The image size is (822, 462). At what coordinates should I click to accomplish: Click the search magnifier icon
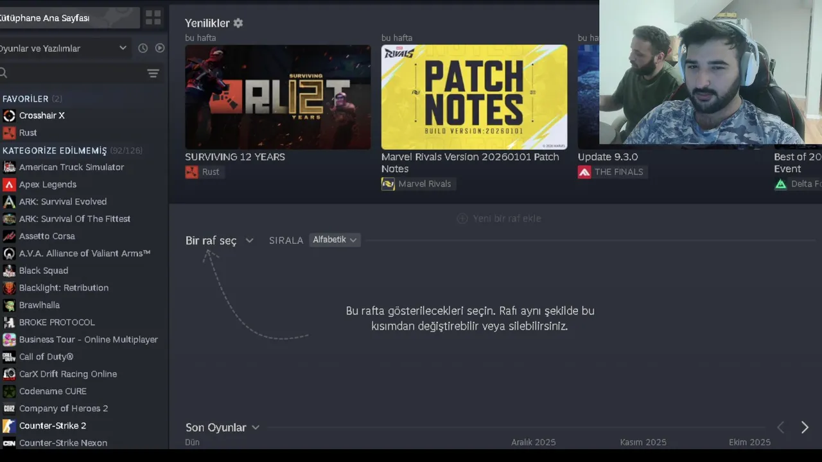pos(3,73)
